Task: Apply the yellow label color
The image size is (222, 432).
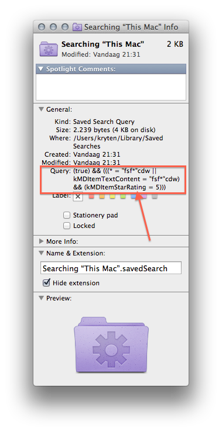Action: coord(112,196)
